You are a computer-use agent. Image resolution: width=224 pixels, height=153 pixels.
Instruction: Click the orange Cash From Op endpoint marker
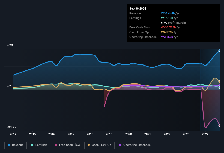[x=219, y=81]
